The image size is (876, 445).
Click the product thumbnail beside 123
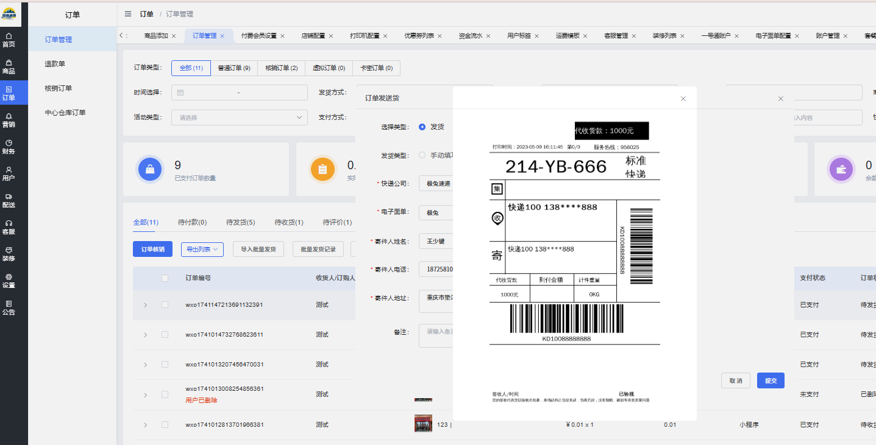pos(423,424)
